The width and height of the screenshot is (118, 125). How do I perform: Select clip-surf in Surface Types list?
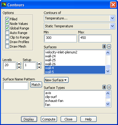75,97
